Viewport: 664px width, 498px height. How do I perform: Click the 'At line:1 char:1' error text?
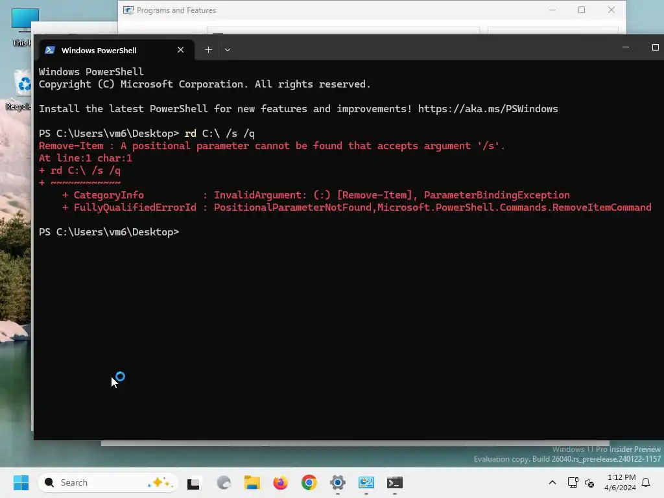click(86, 158)
